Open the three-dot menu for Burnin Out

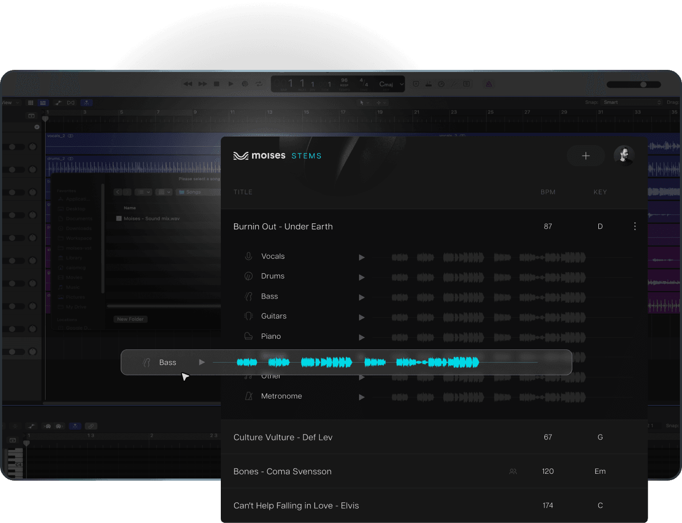click(635, 227)
